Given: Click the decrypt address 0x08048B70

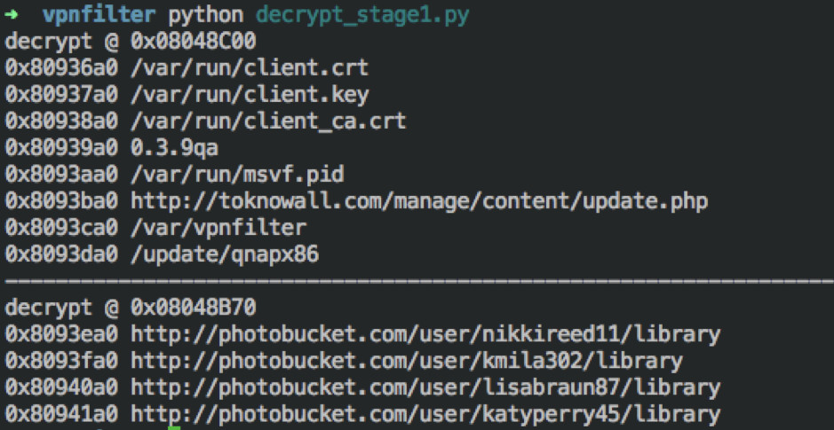Looking at the screenshot, I should (x=194, y=308).
